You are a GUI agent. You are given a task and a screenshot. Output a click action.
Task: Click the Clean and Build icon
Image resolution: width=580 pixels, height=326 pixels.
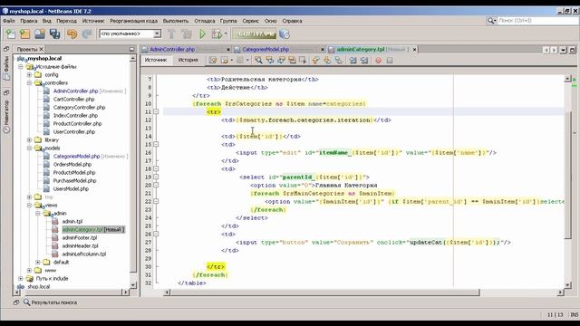point(187,34)
